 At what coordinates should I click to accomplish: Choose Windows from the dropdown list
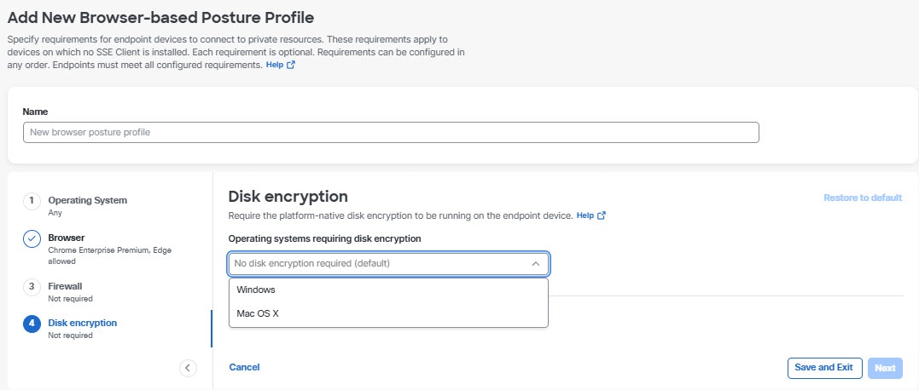click(x=388, y=290)
